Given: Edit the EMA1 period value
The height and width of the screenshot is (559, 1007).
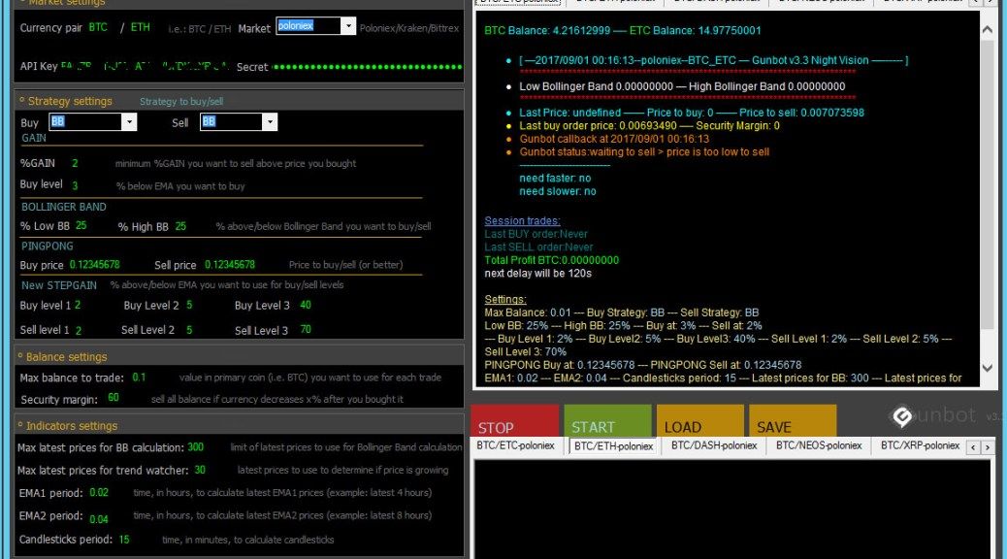Looking at the screenshot, I should pyautogui.click(x=99, y=493).
